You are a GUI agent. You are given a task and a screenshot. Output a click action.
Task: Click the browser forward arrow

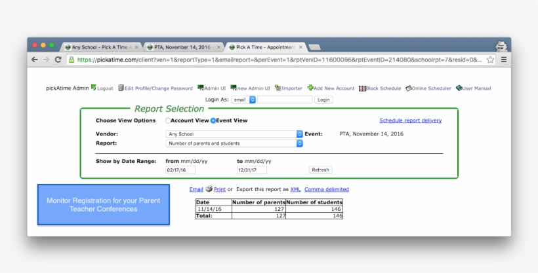47,60
